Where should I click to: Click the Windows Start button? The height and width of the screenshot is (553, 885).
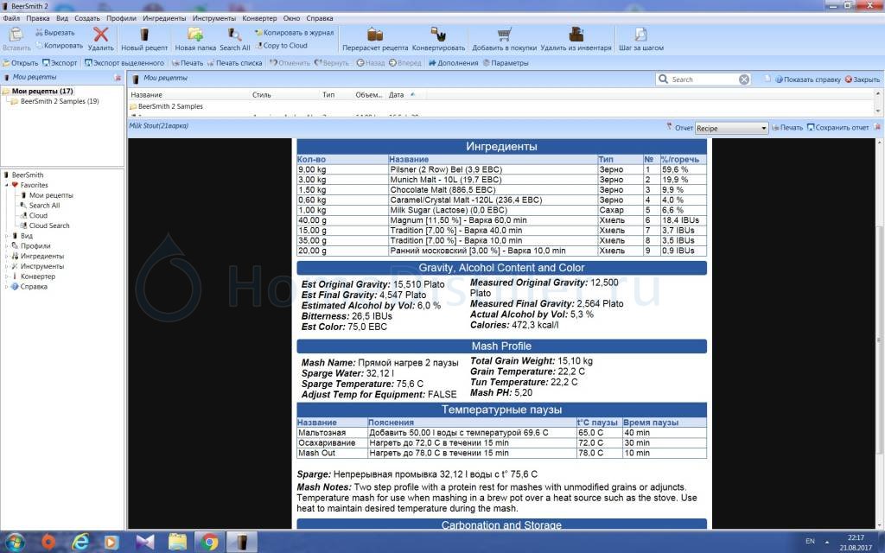pyautogui.click(x=14, y=543)
